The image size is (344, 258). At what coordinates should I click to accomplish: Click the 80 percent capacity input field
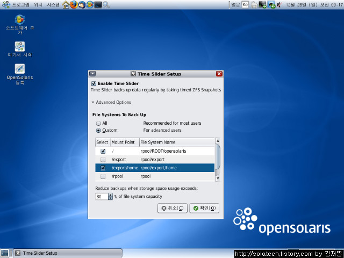pos(102,197)
